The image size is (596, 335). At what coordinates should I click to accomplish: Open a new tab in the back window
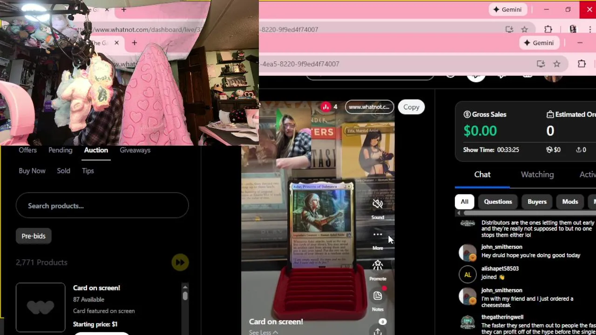pos(124,9)
